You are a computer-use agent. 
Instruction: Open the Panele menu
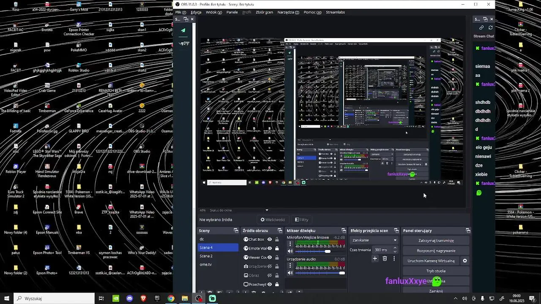click(232, 12)
